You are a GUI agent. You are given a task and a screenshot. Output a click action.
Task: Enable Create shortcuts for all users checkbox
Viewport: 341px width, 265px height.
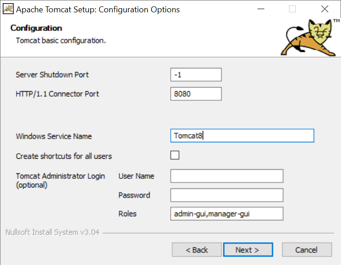coord(175,155)
